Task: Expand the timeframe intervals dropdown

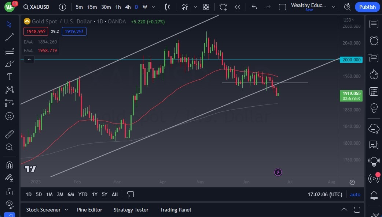Action: 154,7
